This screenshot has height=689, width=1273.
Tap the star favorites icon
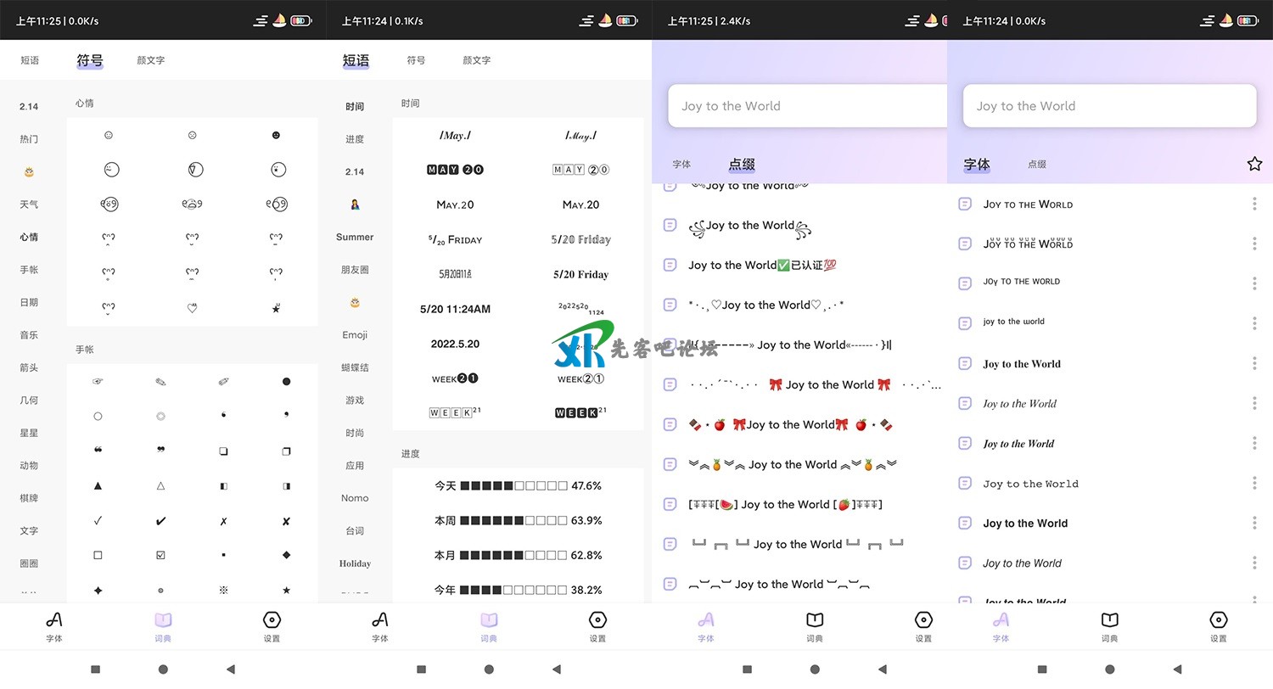click(1254, 164)
